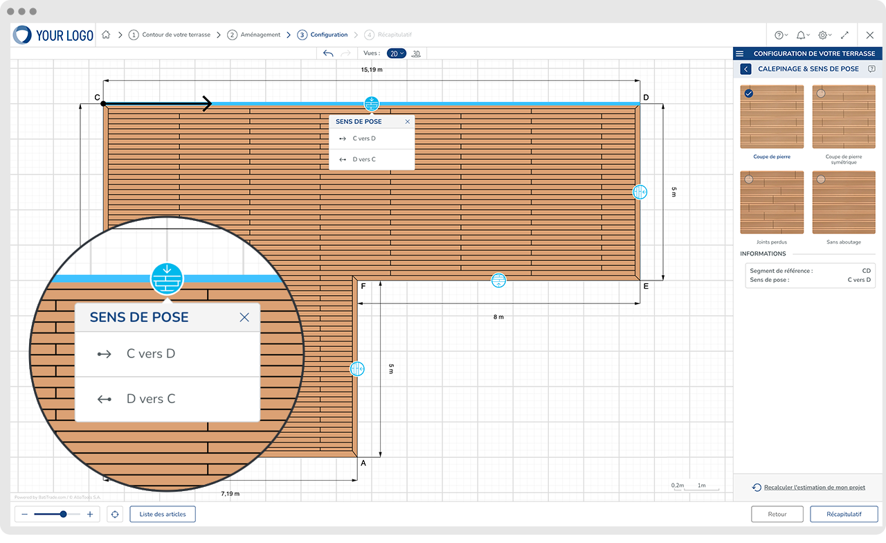Click the Sens de pose C vers D value
Viewport: 886px width, 543px height.
(x=859, y=281)
